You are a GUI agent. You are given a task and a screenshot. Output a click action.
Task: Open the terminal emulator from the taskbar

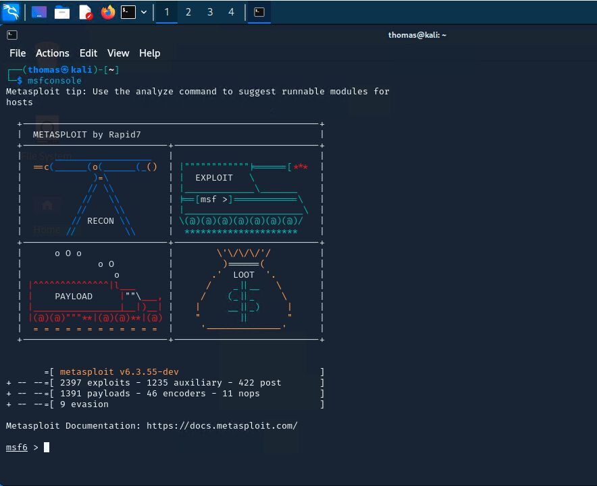pos(128,11)
